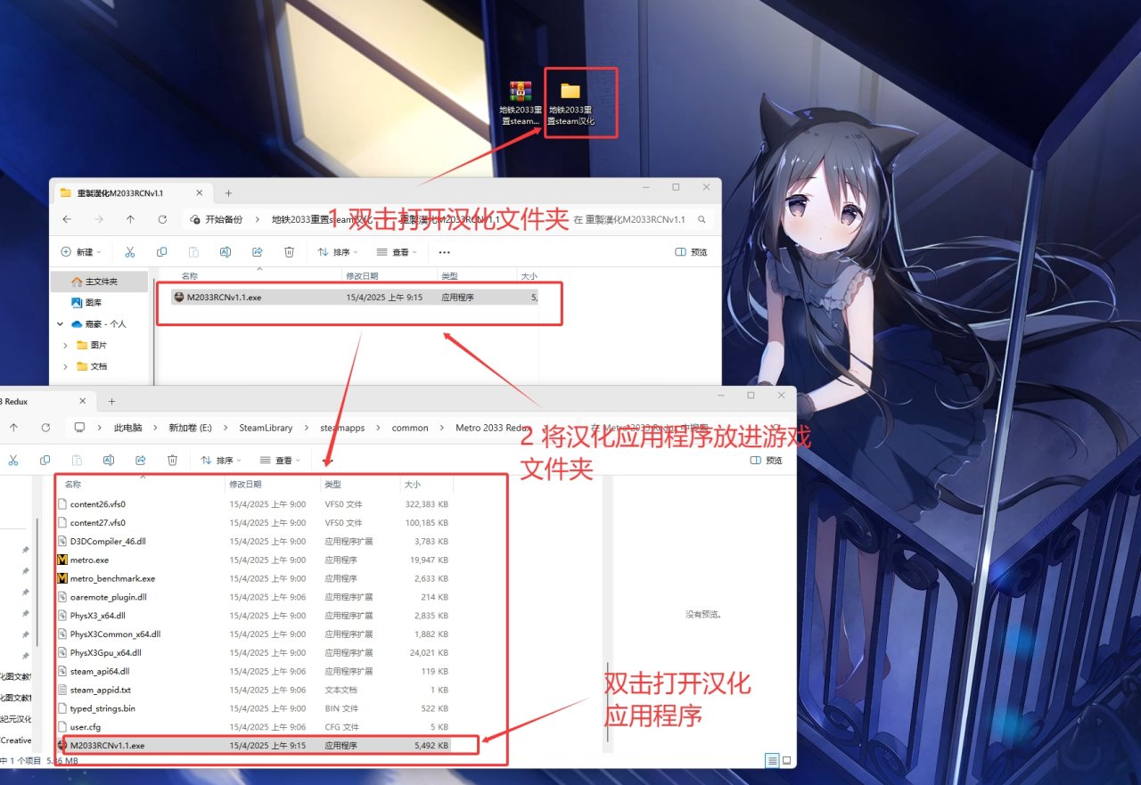Go back in the 重製漢化M2033RCNv1.1 window
Image resolution: width=1141 pixels, height=785 pixels.
coord(67,219)
